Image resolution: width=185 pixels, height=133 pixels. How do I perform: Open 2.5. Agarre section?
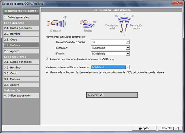click(x=21, y=51)
